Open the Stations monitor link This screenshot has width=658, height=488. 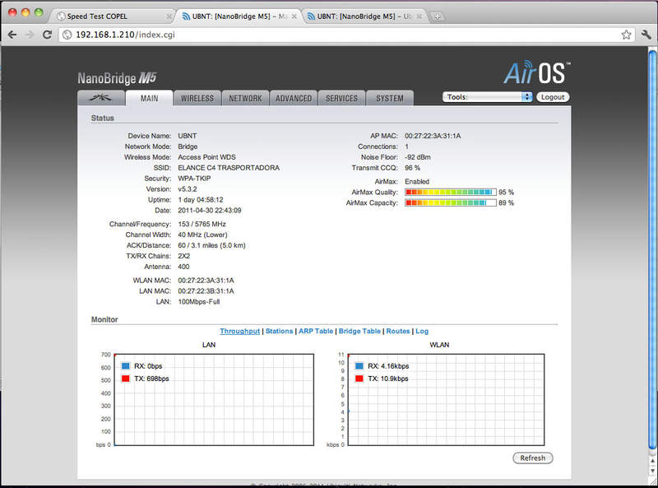279,331
